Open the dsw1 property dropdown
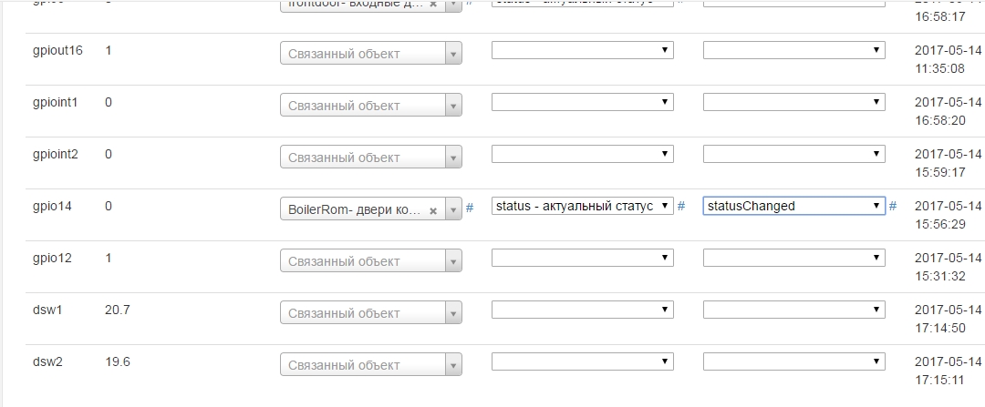 (x=582, y=310)
